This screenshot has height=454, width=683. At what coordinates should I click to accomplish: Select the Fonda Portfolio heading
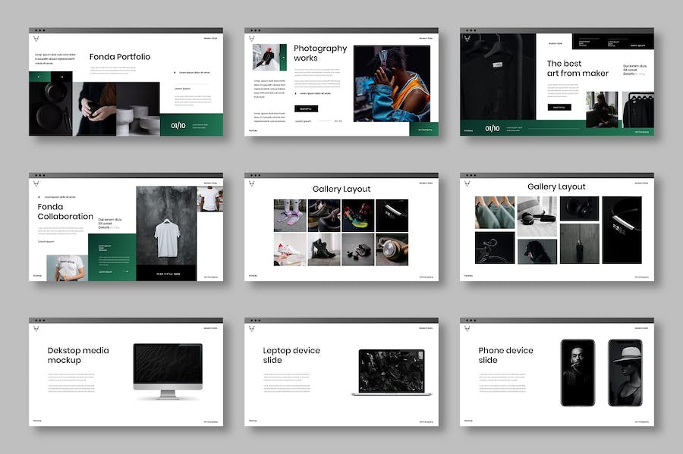point(120,57)
